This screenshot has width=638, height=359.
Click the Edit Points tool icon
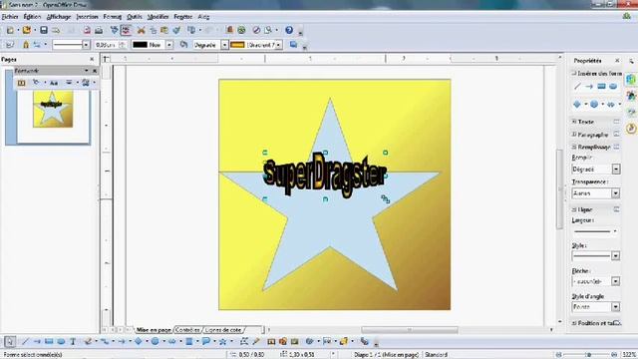[x=243, y=341]
